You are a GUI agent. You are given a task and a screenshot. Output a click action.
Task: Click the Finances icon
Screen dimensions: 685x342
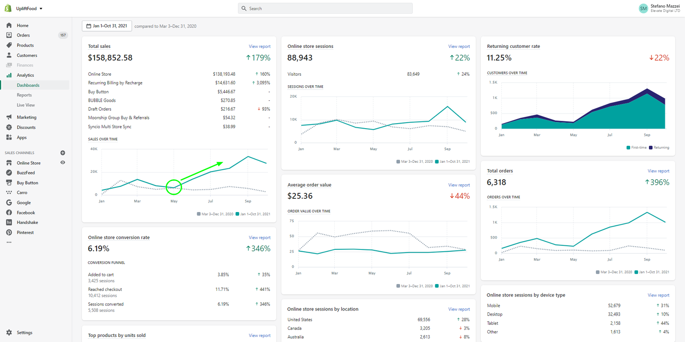coord(9,65)
